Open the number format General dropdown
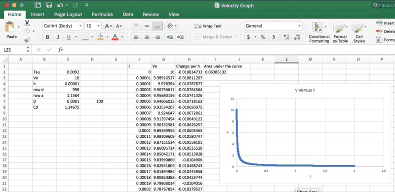395x192 pixels. [299, 26]
